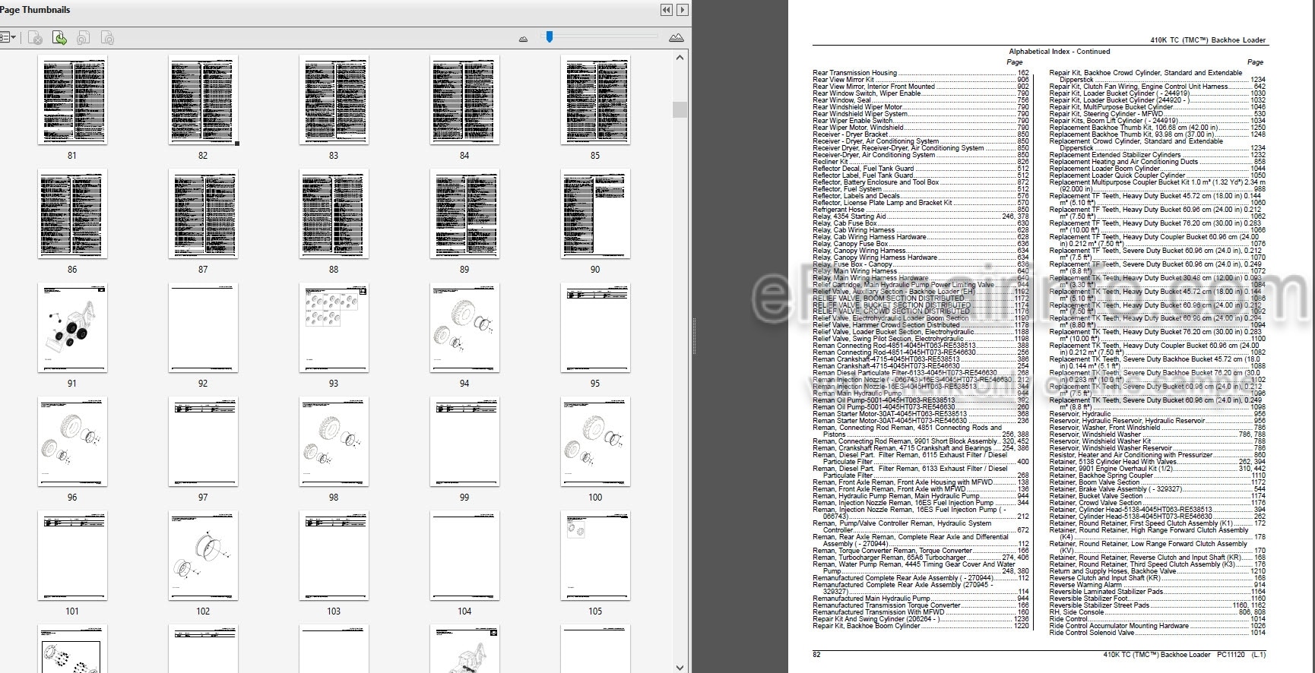Select page 101 thumbnail
The height and width of the screenshot is (673, 1315).
tap(72, 556)
